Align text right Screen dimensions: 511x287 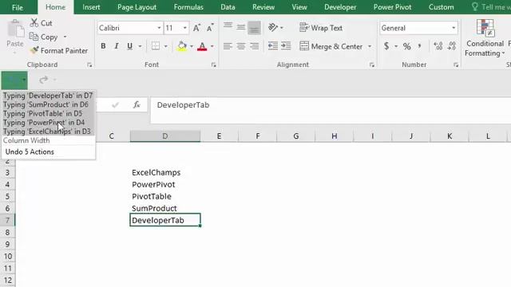tap(254, 46)
